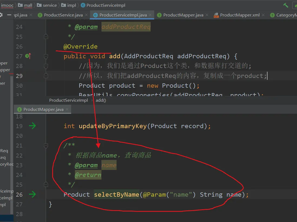Close the ProductService.java tab
Image resolution: width=297 pixels, height=222 pixels.
coord(86,15)
